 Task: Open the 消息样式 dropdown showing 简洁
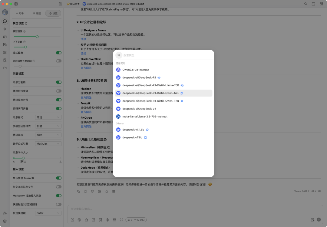48,117
